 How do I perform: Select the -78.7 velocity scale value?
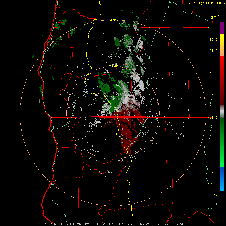pos(213,162)
